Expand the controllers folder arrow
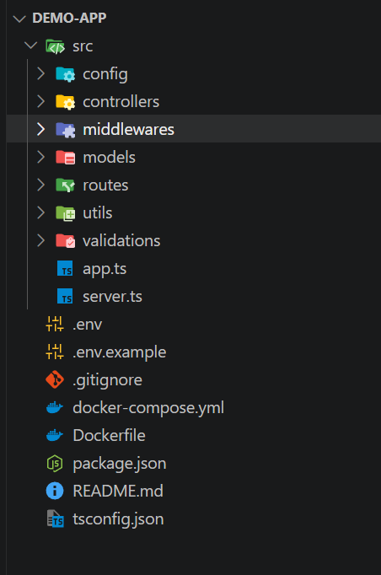 coord(40,101)
